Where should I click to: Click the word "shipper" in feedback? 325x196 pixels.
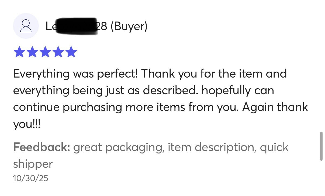click(33, 164)
